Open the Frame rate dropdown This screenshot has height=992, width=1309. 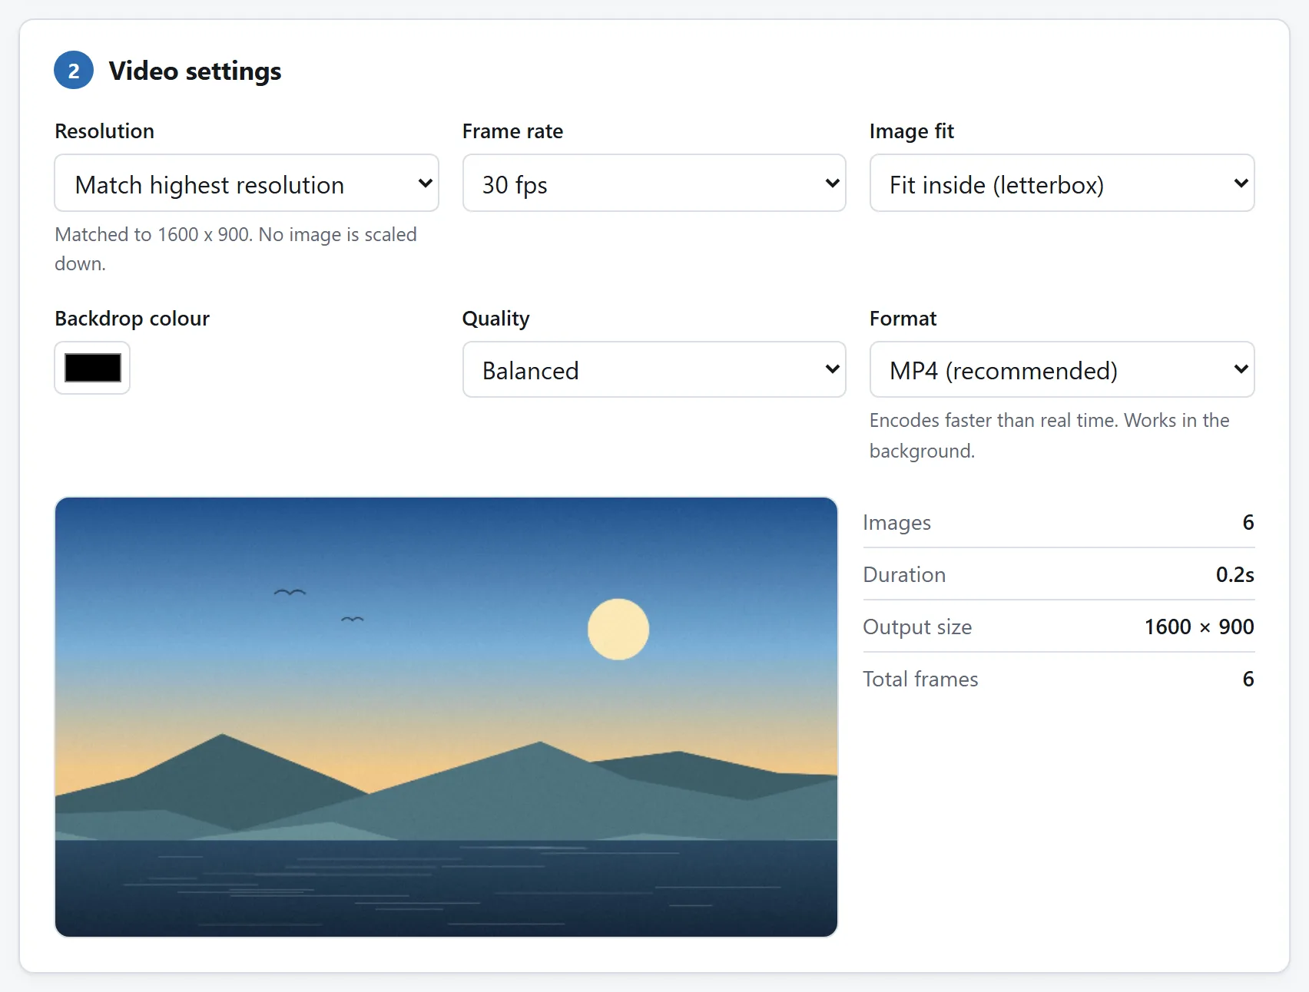pyautogui.click(x=654, y=184)
